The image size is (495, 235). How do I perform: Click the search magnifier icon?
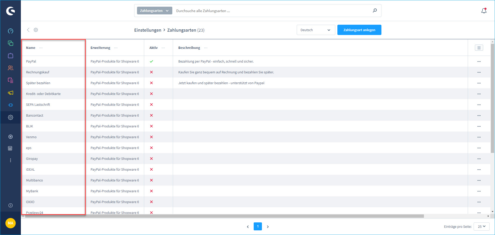click(x=375, y=11)
